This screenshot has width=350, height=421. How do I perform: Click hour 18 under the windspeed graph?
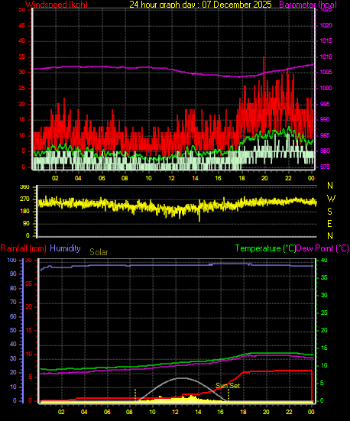click(x=241, y=178)
